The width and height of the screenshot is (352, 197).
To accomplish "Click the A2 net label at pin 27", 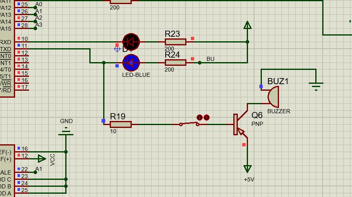I will point(39,18).
